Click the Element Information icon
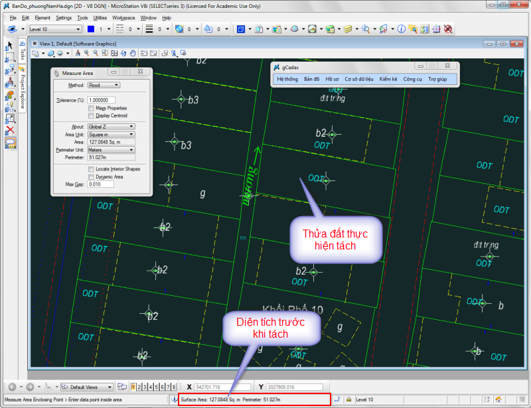Screen dimensions: 531x408 (x=402, y=29)
